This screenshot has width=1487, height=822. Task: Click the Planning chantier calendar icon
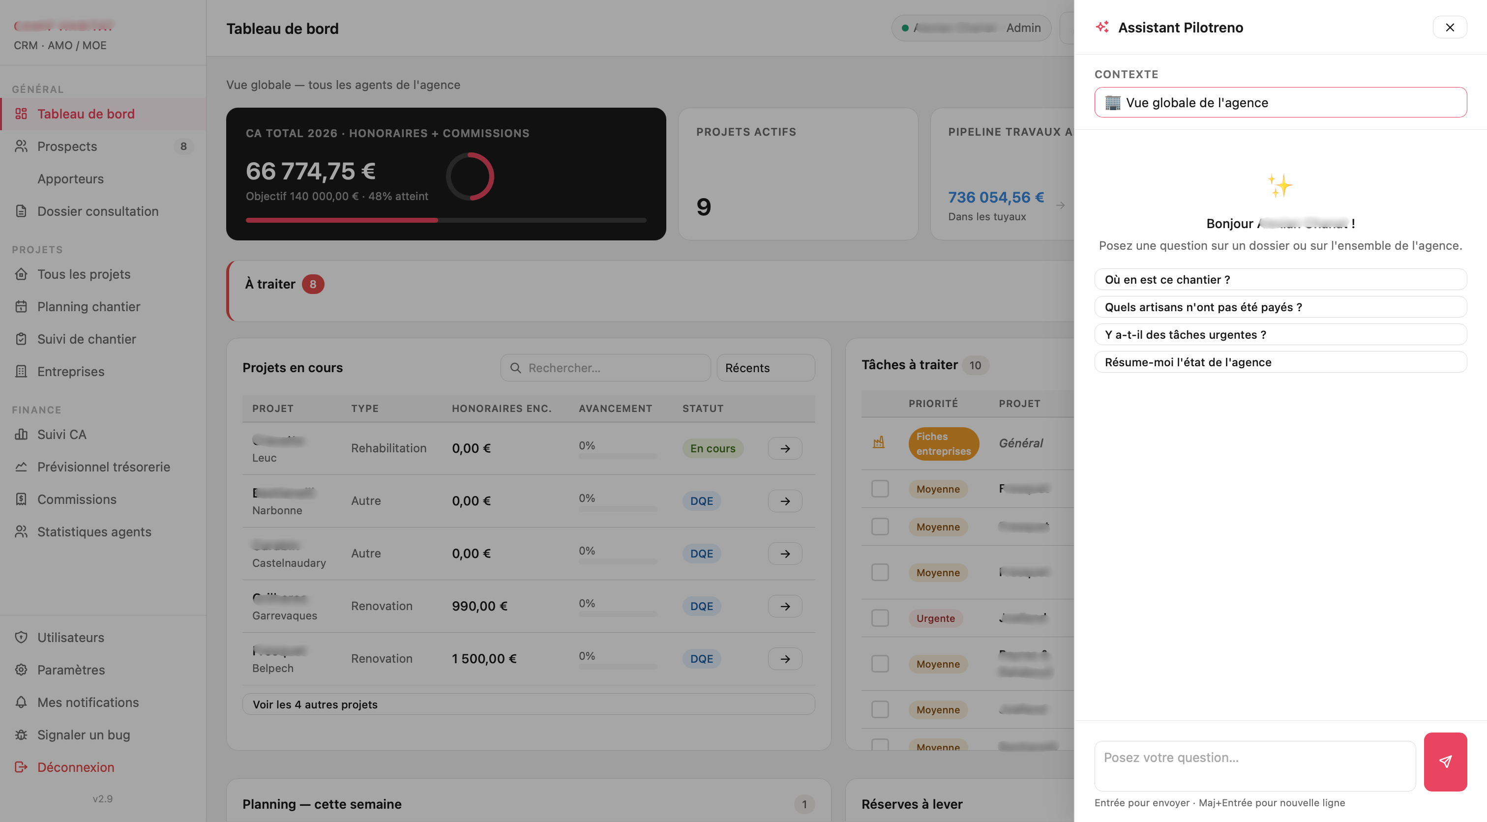[21, 306]
